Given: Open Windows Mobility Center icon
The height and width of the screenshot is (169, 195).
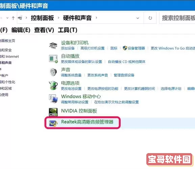Looking at the screenshot, I should [x=53, y=99].
